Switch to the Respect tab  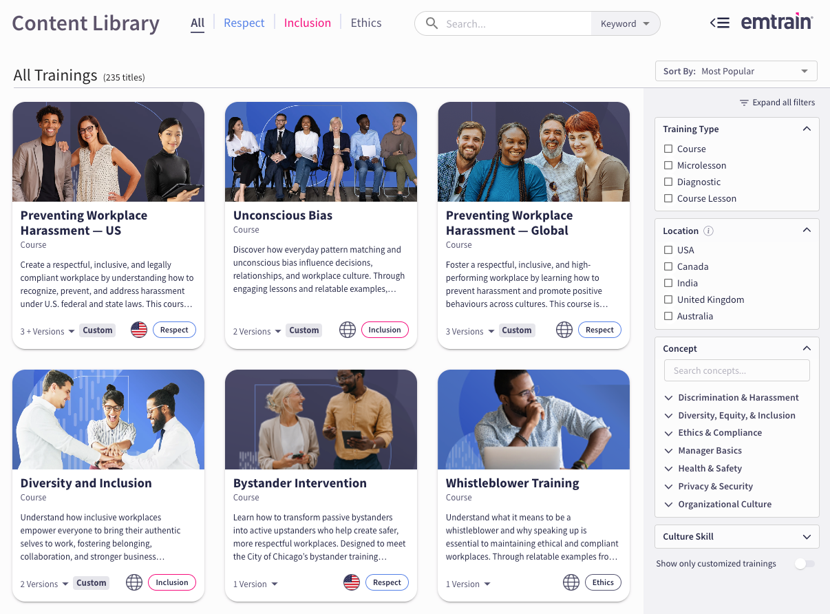[244, 22]
